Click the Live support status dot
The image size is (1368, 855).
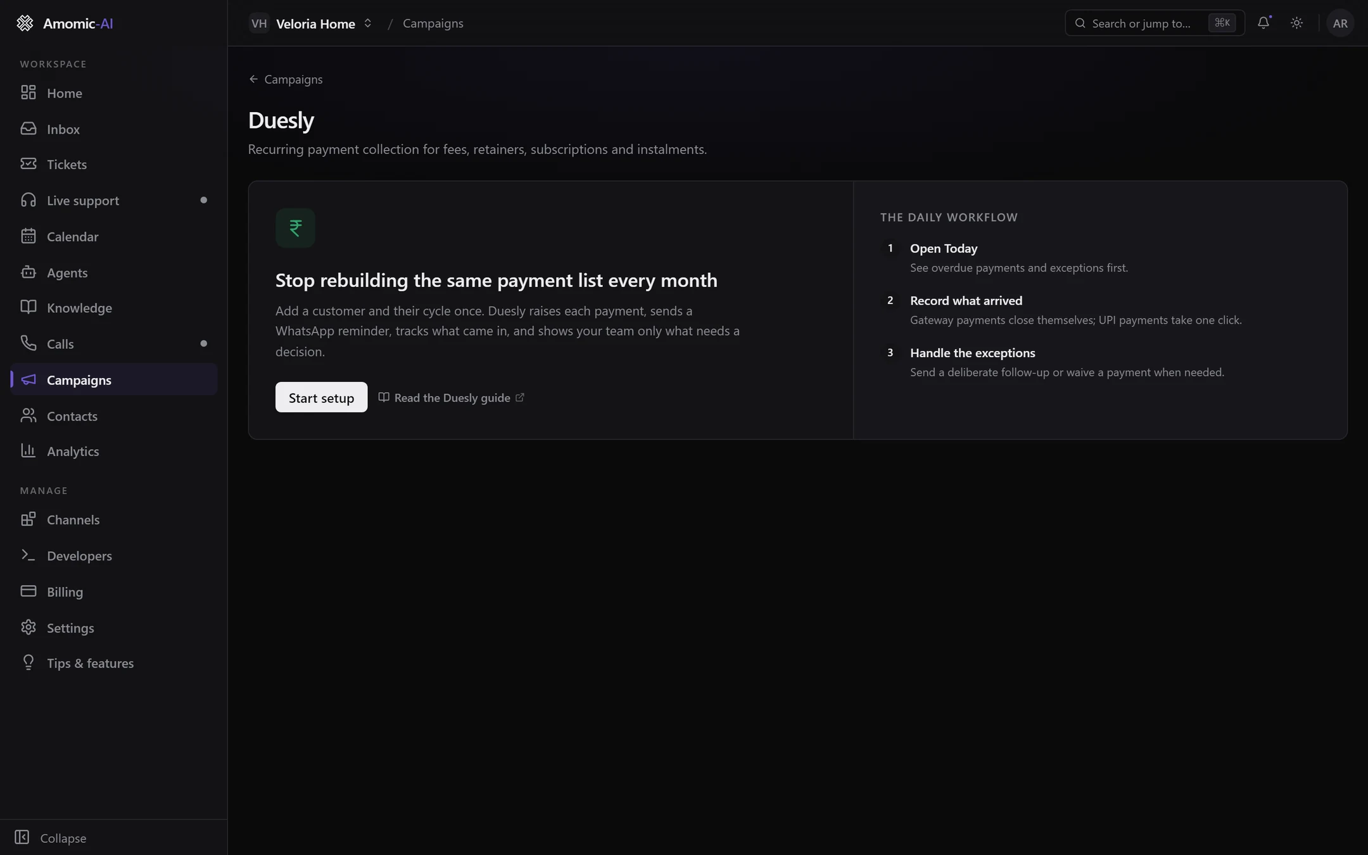[x=203, y=200]
